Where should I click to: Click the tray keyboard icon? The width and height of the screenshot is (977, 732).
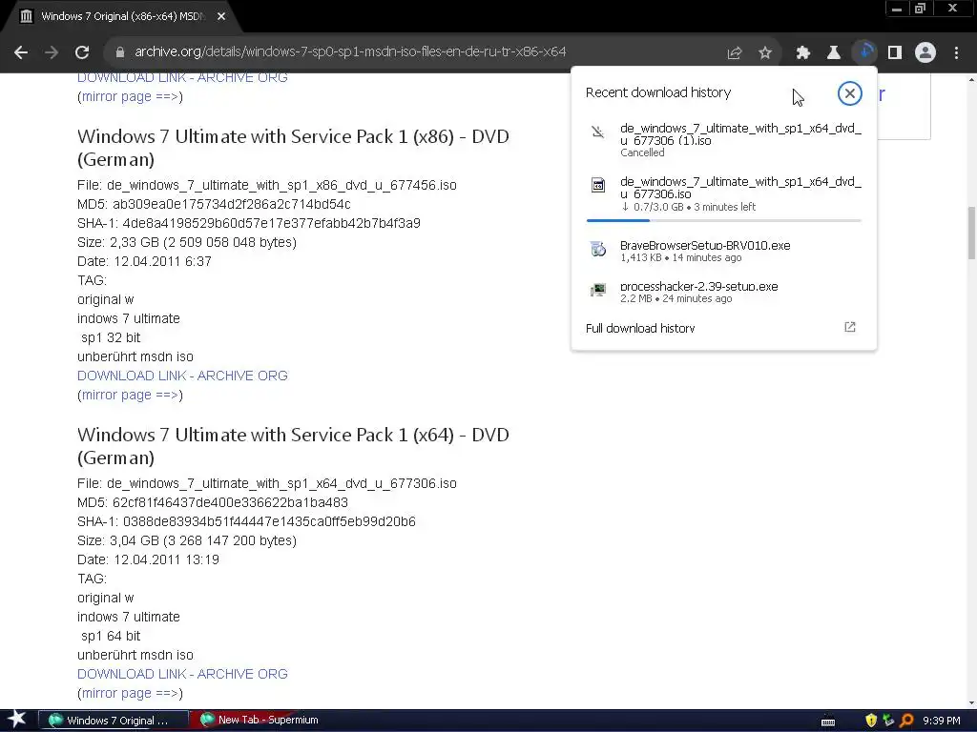tap(828, 722)
